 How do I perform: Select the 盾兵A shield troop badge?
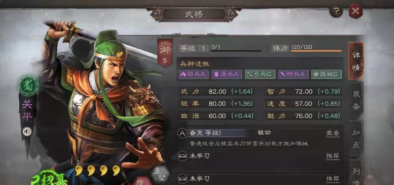[227, 74]
